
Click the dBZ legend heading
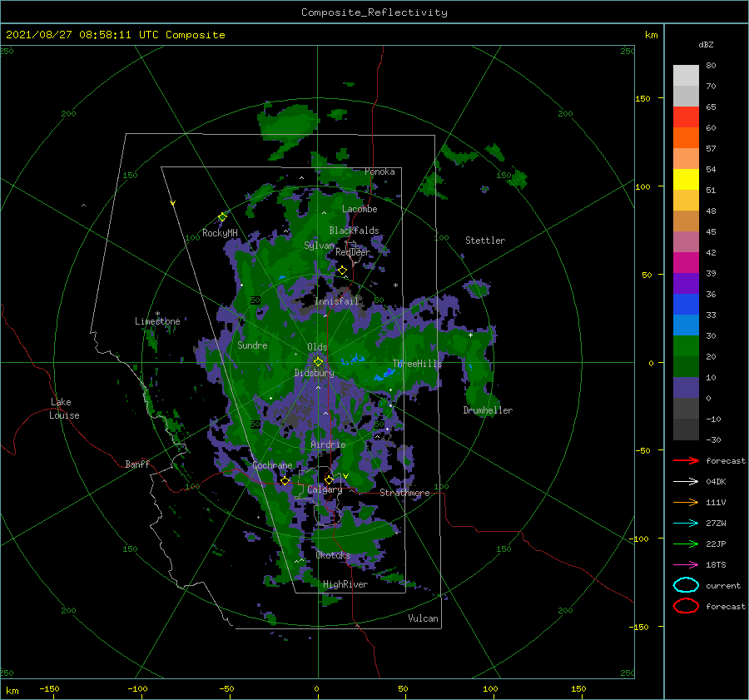(x=706, y=44)
